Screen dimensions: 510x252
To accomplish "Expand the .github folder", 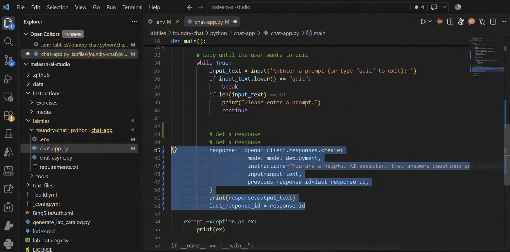I will coord(28,75).
